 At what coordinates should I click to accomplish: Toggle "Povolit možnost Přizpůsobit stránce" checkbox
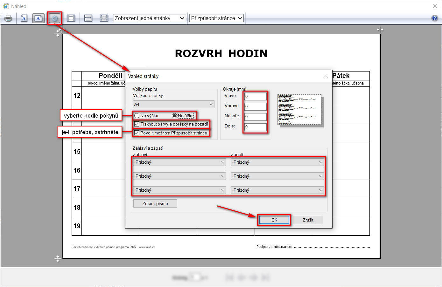137,133
